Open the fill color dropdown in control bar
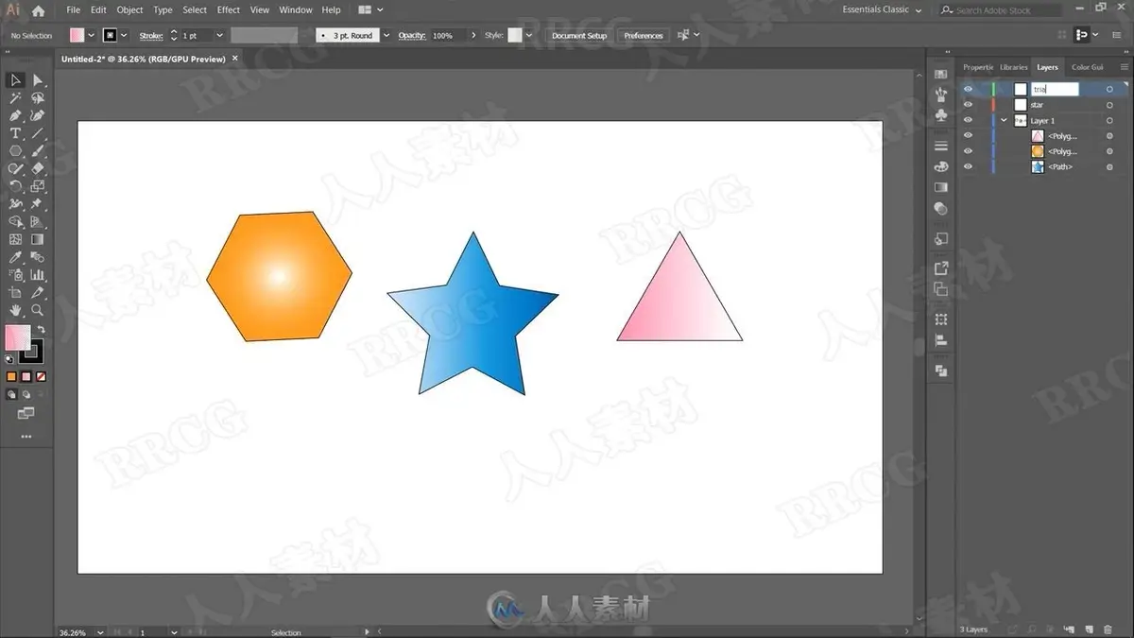This screenshot has height=638, width=1134. click(91, 36)
